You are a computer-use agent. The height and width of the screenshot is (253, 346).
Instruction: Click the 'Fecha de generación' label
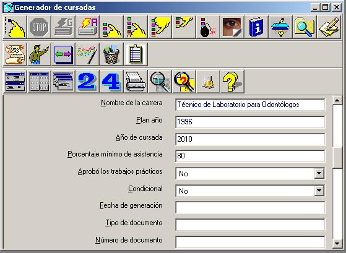point(131,205)
